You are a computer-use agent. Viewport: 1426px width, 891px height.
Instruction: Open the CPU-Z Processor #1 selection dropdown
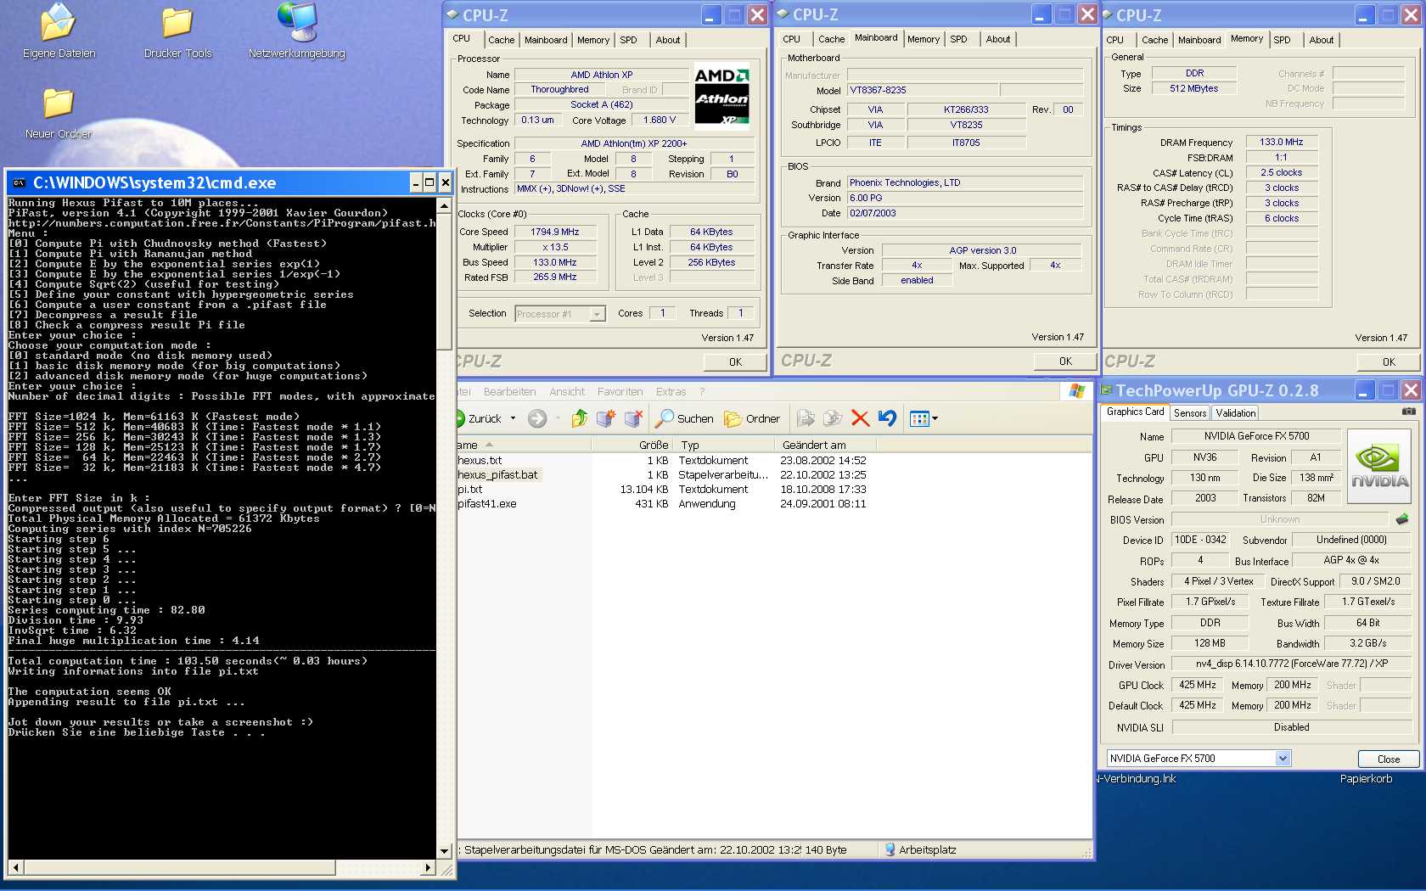[597, 314]
